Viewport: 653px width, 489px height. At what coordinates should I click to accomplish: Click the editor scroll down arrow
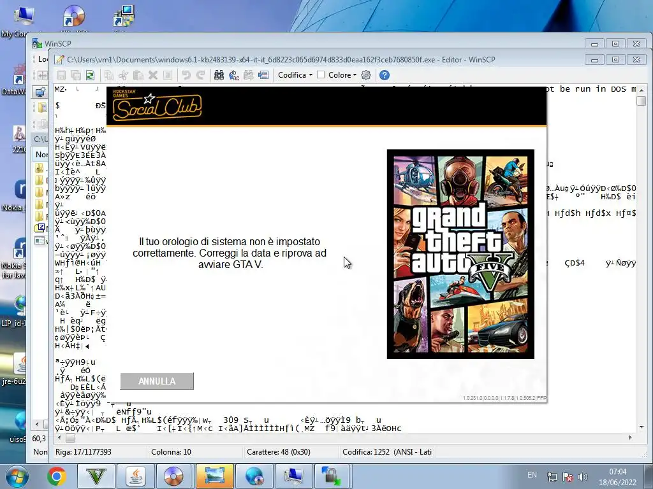[x=642, y=427]
